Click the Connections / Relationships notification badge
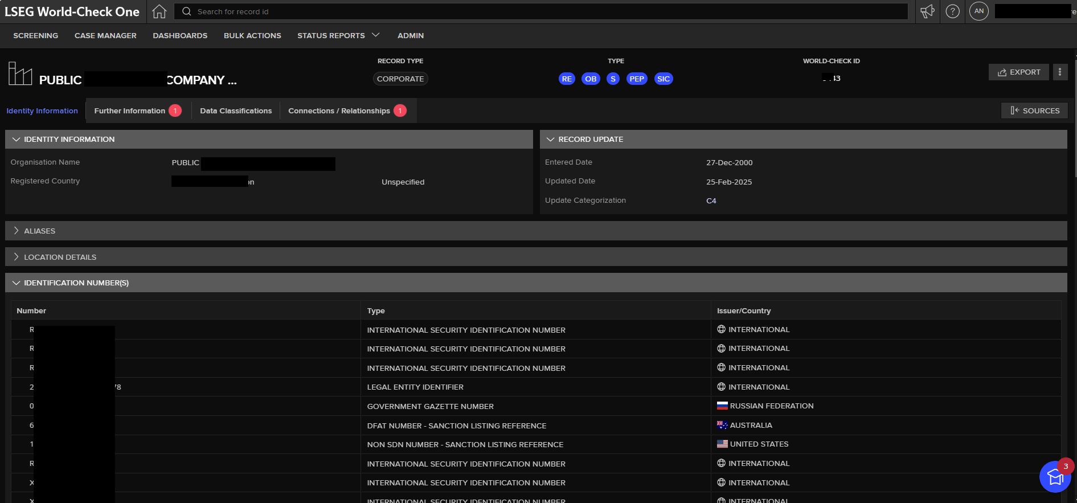 [400, 111]
